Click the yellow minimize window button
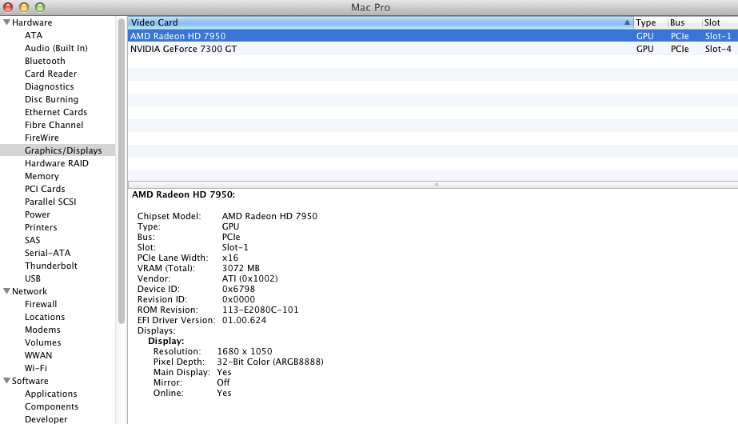This screenshot has width=738, height=424. pyautogui.click(x=24, y=7)
